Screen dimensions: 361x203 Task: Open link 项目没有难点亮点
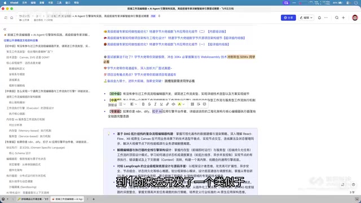(x=142, y=74)
